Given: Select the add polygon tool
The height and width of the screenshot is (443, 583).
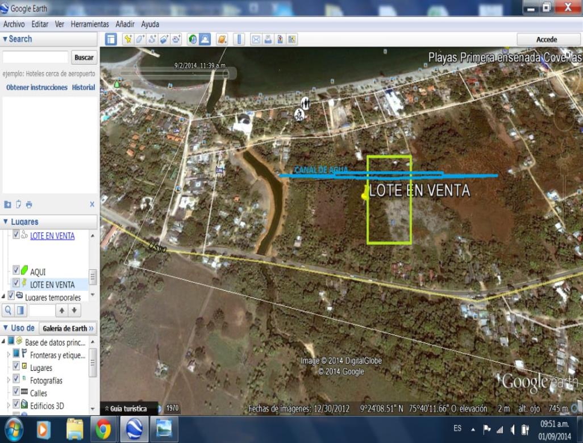Looking at the screenshot, I should (x=140, y=39).
